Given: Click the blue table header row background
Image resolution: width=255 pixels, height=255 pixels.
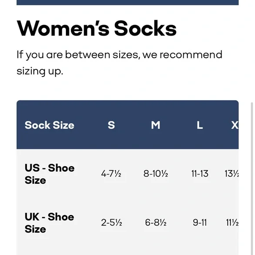Looking at the screenshot, I should tap(127, 125).
